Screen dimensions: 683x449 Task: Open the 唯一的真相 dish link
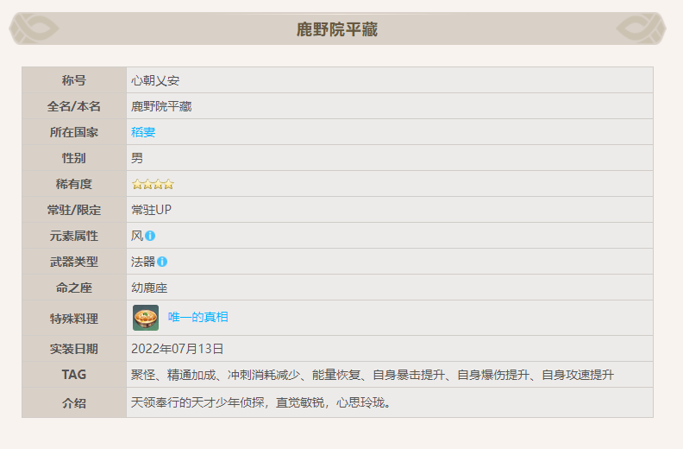pos(198,317)
